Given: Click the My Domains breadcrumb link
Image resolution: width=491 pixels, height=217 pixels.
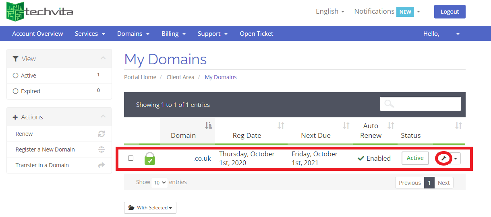Looking at the screenshot, I should coord(221,77).
